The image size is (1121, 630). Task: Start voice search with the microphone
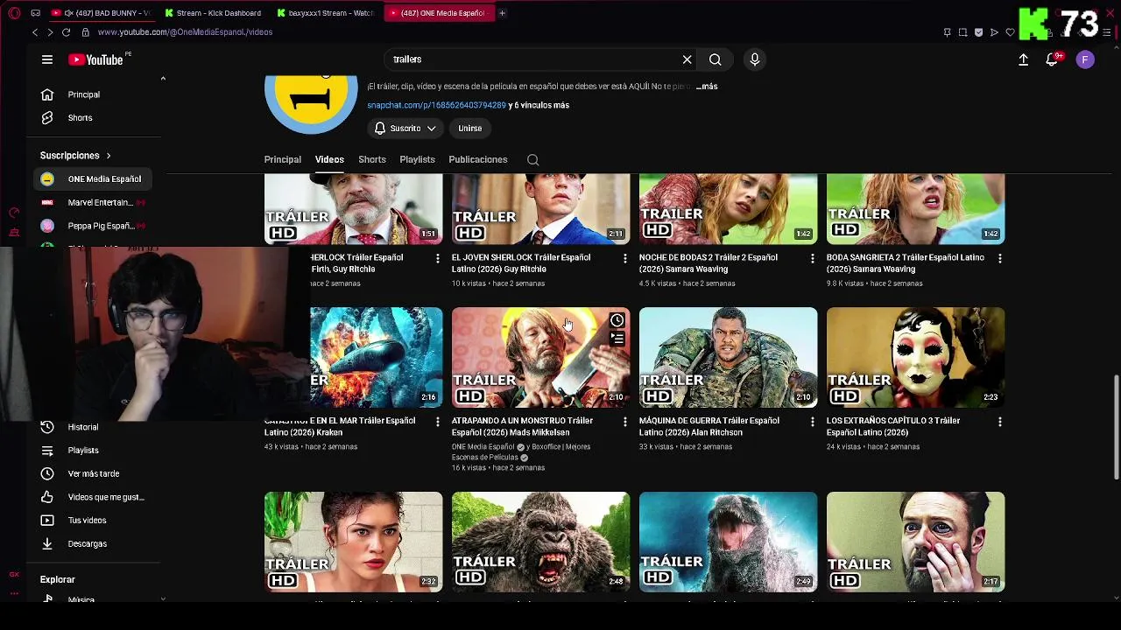pos(755,59)
